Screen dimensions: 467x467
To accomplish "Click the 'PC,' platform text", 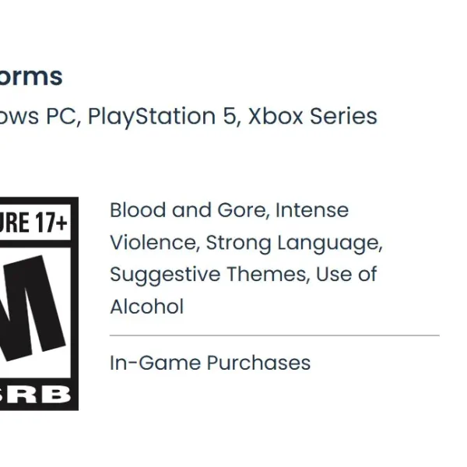I will (x=64, y=117).
